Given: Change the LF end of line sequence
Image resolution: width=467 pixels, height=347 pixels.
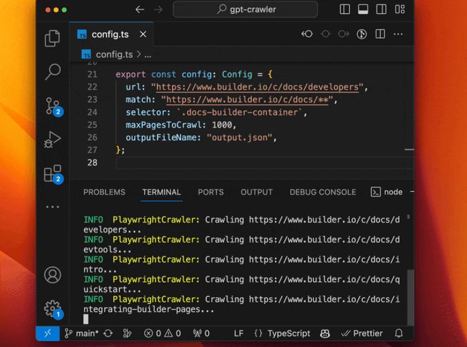Looking at the screenshot, I should pyautogui.click(x=239, y=333).
